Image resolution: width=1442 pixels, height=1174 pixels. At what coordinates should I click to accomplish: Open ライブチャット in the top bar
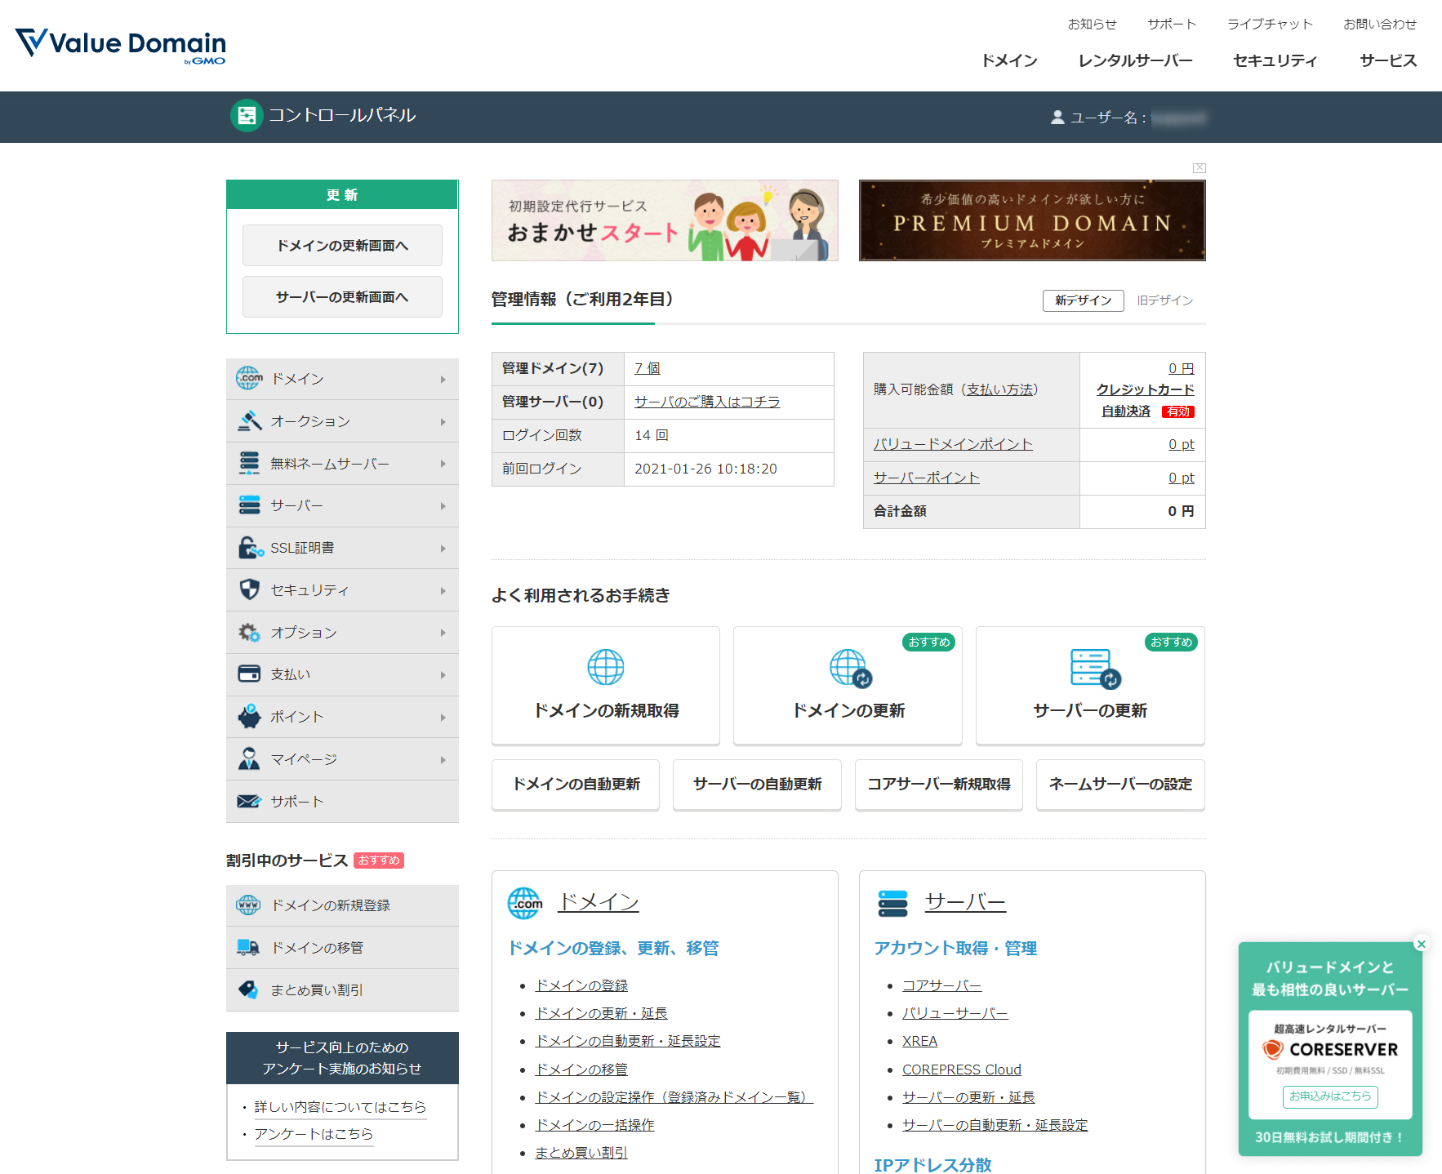pos(1270,24)
